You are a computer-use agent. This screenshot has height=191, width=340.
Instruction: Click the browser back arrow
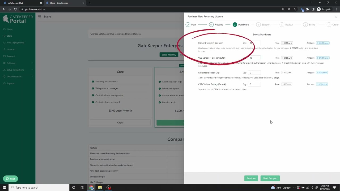coord(4,9)
